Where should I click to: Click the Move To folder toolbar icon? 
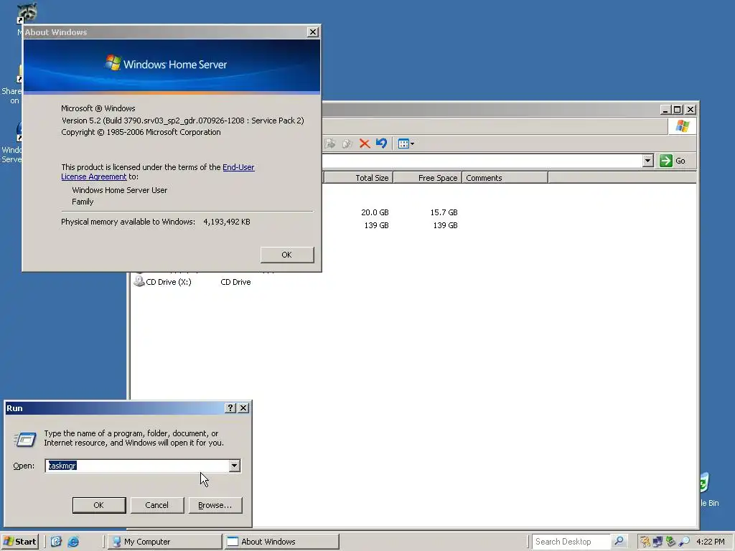coord(330,143)
